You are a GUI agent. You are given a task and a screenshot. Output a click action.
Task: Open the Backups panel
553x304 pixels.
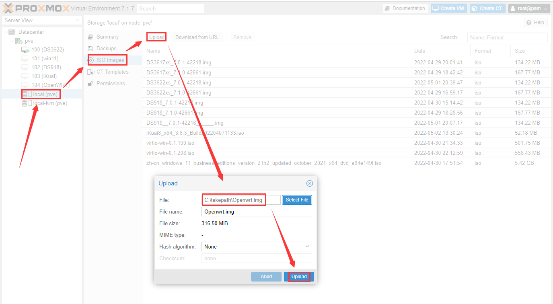click(x=106, y=49)
